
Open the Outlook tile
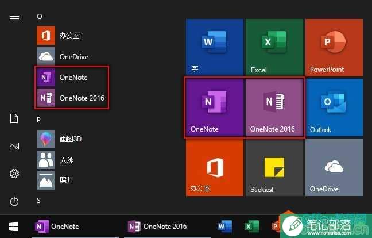(334, 108)
